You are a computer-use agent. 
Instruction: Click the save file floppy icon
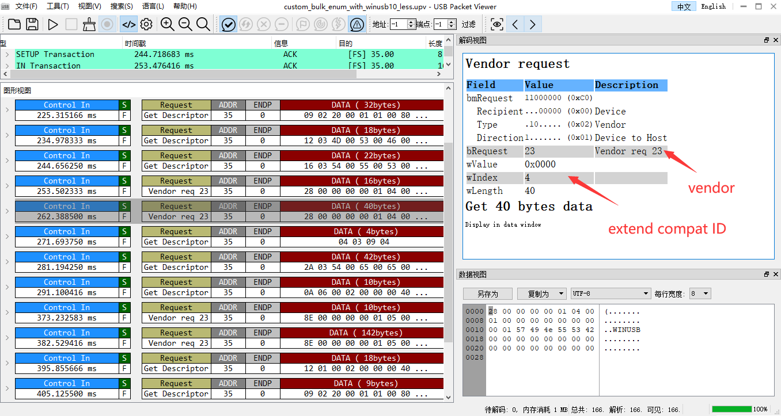(x=32, y=24)
